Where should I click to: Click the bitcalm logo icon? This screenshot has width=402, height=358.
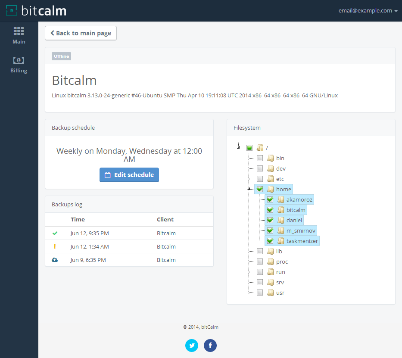[11, 10]
